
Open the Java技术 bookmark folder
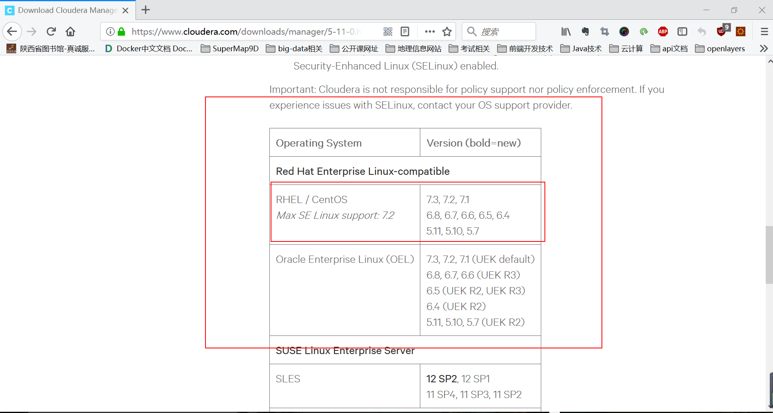pos(581,48)
